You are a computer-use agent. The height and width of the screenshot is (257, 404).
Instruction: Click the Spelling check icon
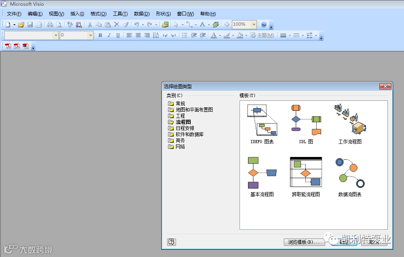point(70,25)
